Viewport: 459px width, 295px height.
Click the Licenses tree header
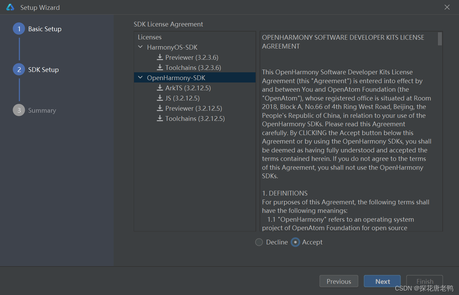point(150,37)
